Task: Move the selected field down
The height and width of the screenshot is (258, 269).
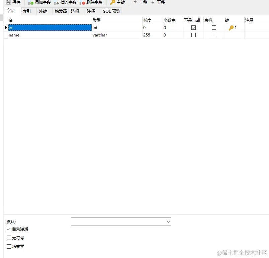Action: [x=158, y=2]
